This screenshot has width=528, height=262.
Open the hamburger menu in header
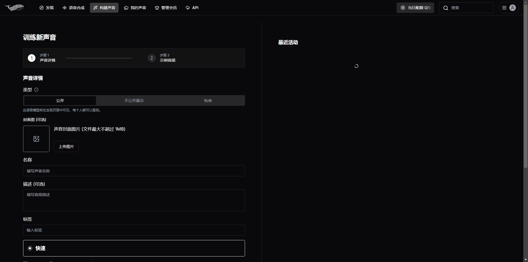(x=504, y=8)
